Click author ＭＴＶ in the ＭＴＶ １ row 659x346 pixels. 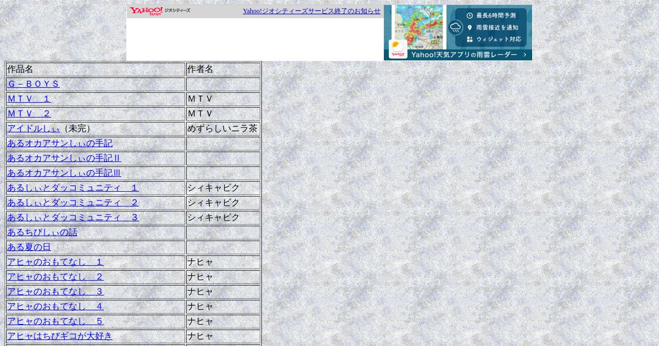click(200, 99)
